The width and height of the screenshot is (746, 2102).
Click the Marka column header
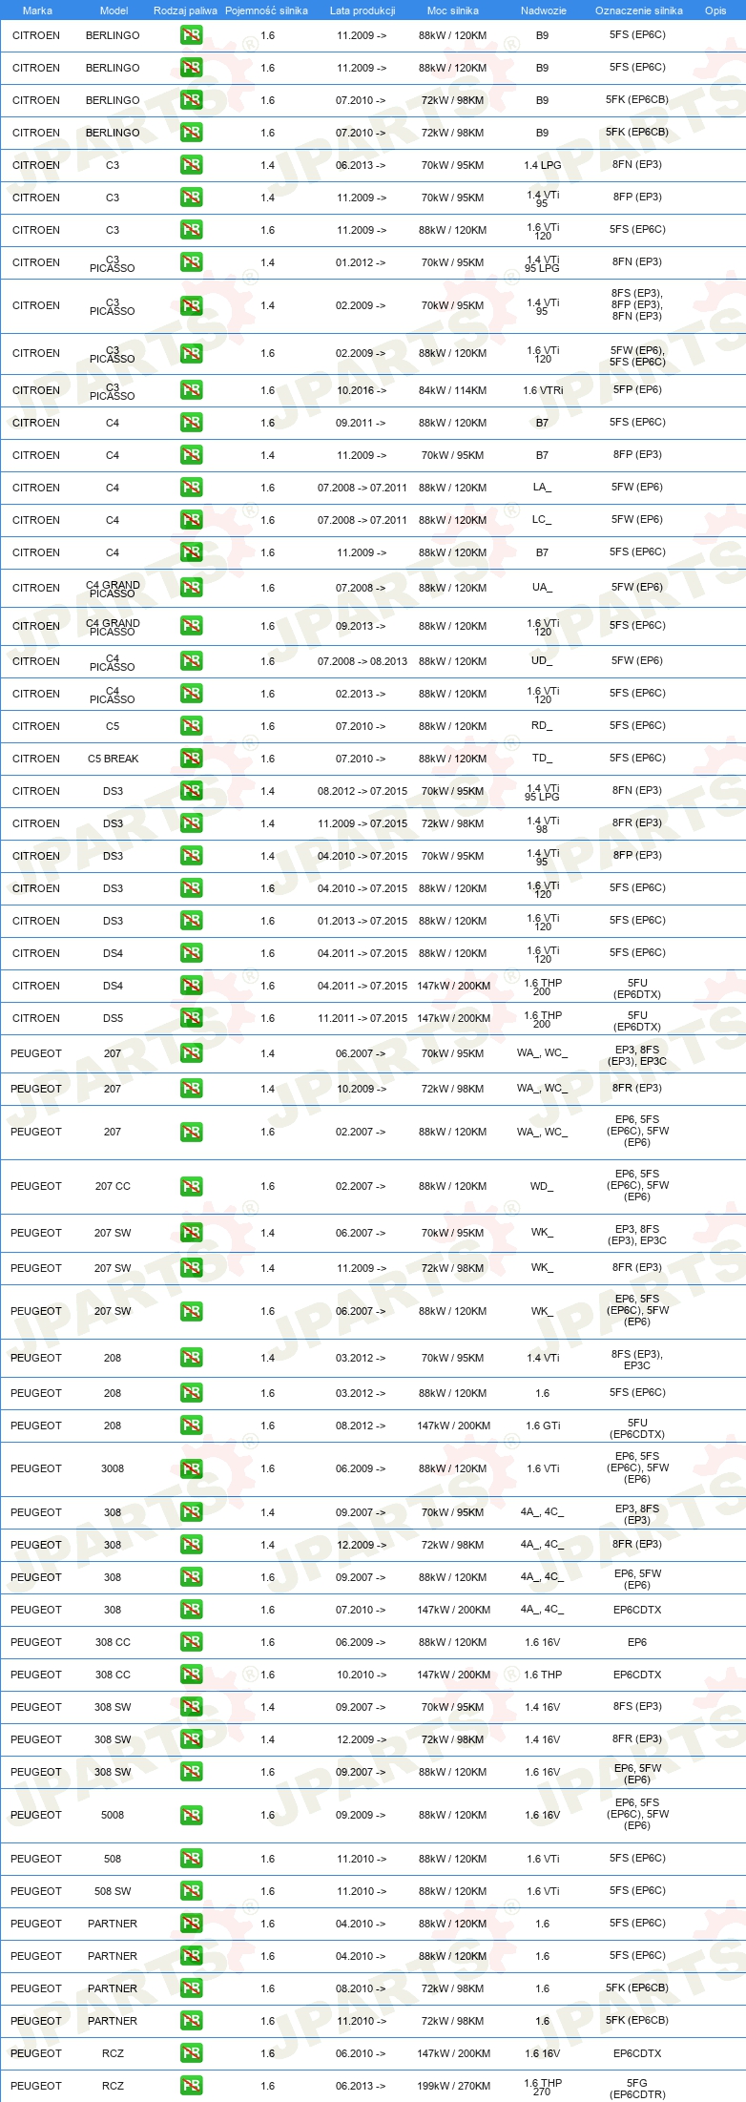(x=37, y=10)
